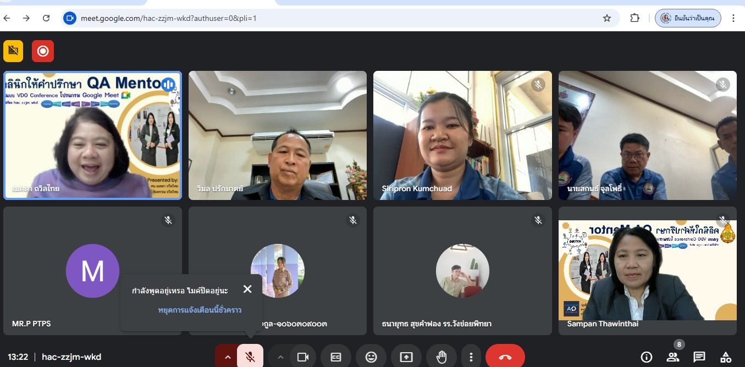The image size is (745, 367).
Task: Select the meet.google.com address bar URL
Action: click(x=168, y=18)
